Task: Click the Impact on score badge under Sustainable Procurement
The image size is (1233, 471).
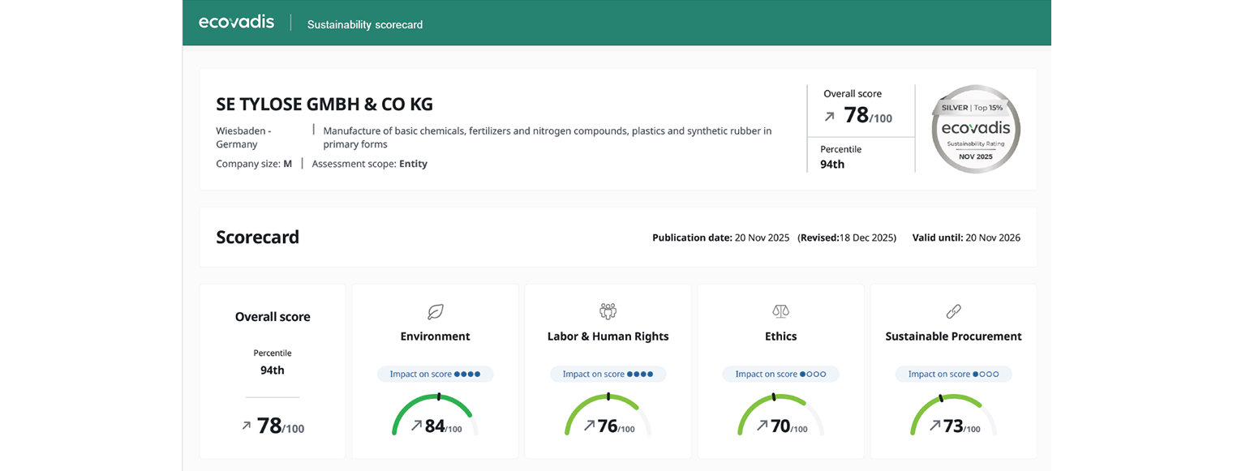Action: point(953,374)
